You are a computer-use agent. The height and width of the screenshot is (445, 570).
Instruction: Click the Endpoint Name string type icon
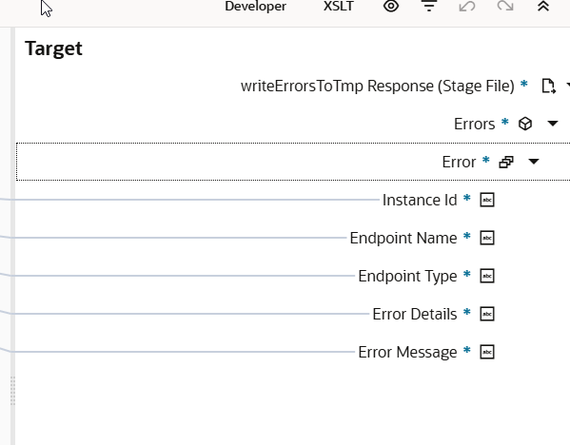[487, 238]
